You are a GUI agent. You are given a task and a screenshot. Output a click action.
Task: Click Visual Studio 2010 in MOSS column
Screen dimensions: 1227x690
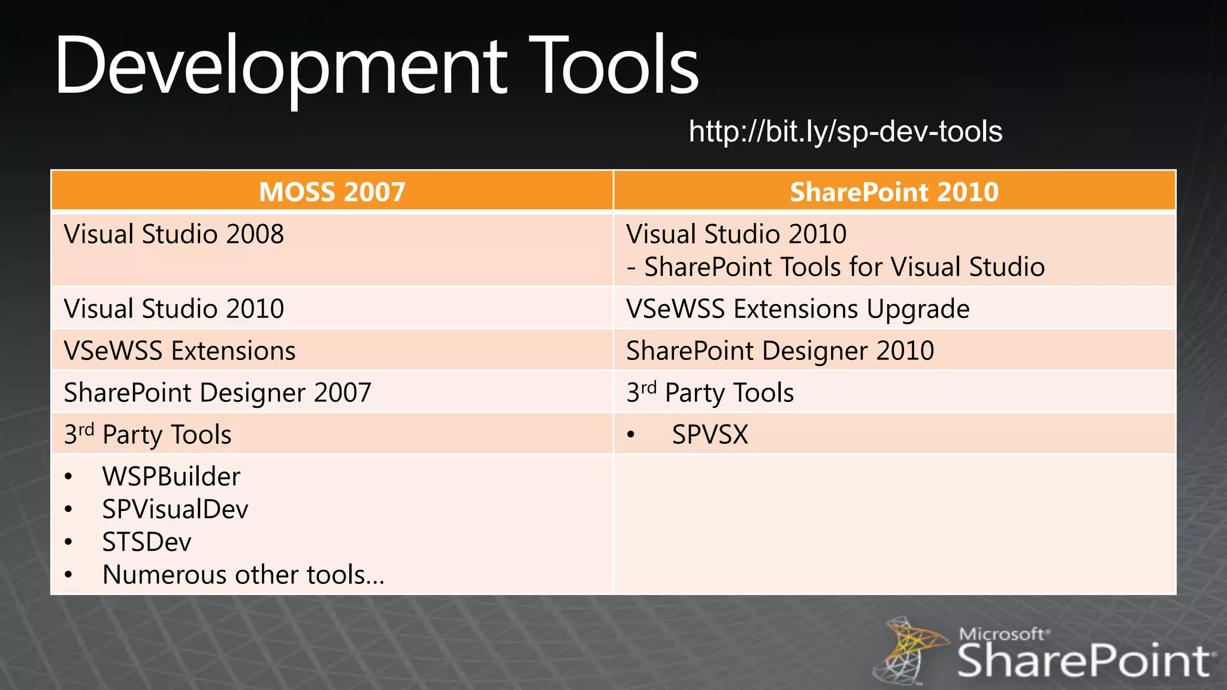(174, 309)
